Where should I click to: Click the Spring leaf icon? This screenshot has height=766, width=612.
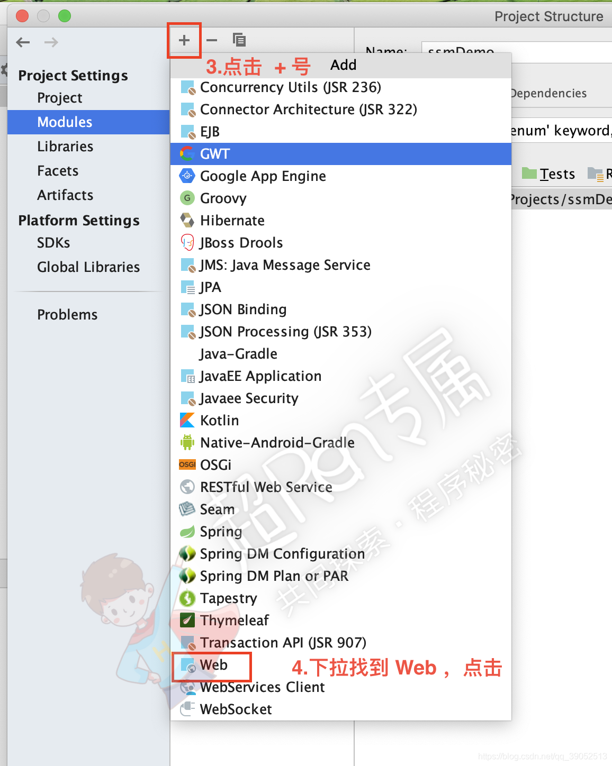(x=187, y=531)
